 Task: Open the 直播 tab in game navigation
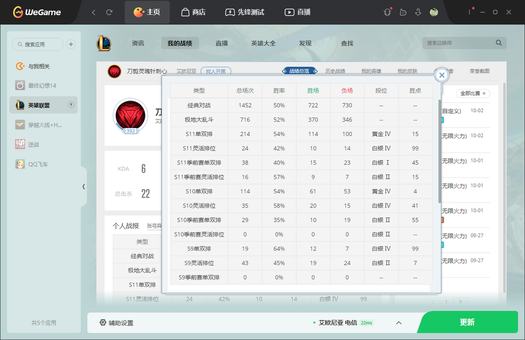click(x=222, y=43)
